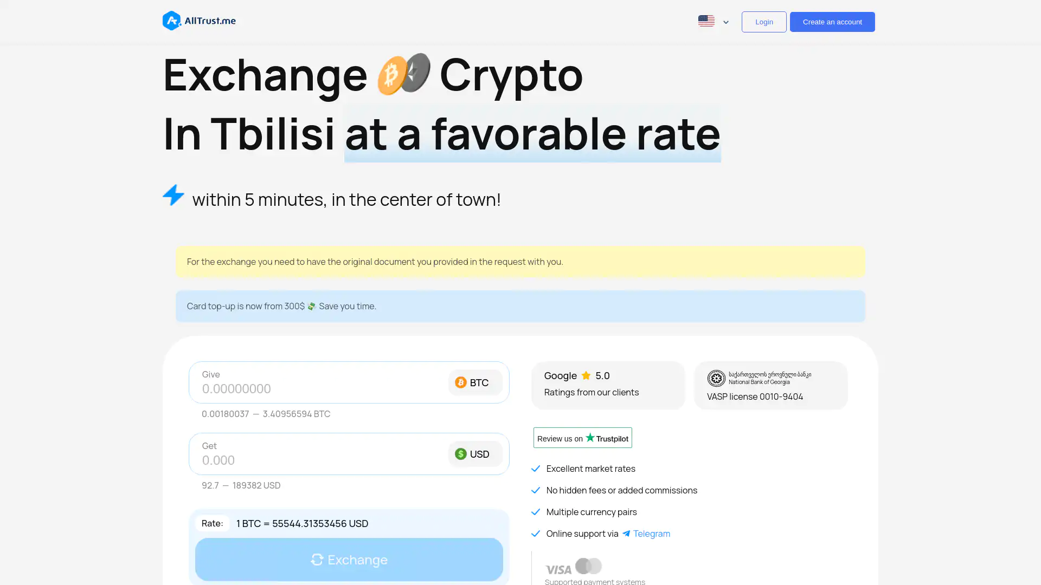
Task: Click the AllTrust.me logo icon
Action: click(x=172, y=21)
